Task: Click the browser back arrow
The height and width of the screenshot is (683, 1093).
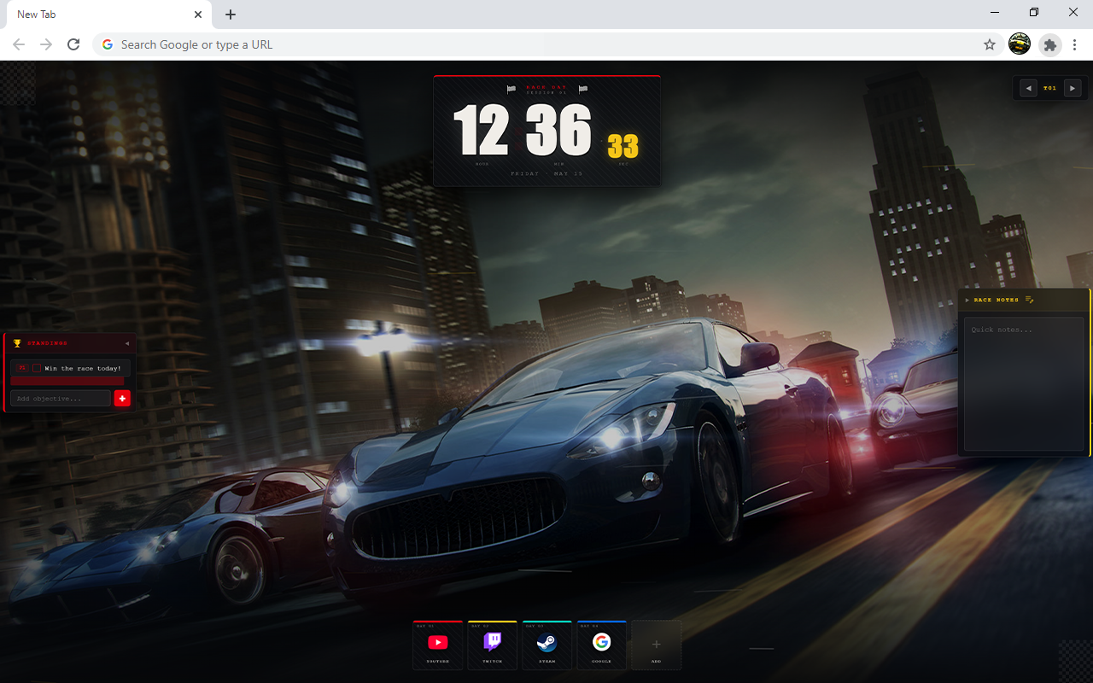Action: (19, 44)
